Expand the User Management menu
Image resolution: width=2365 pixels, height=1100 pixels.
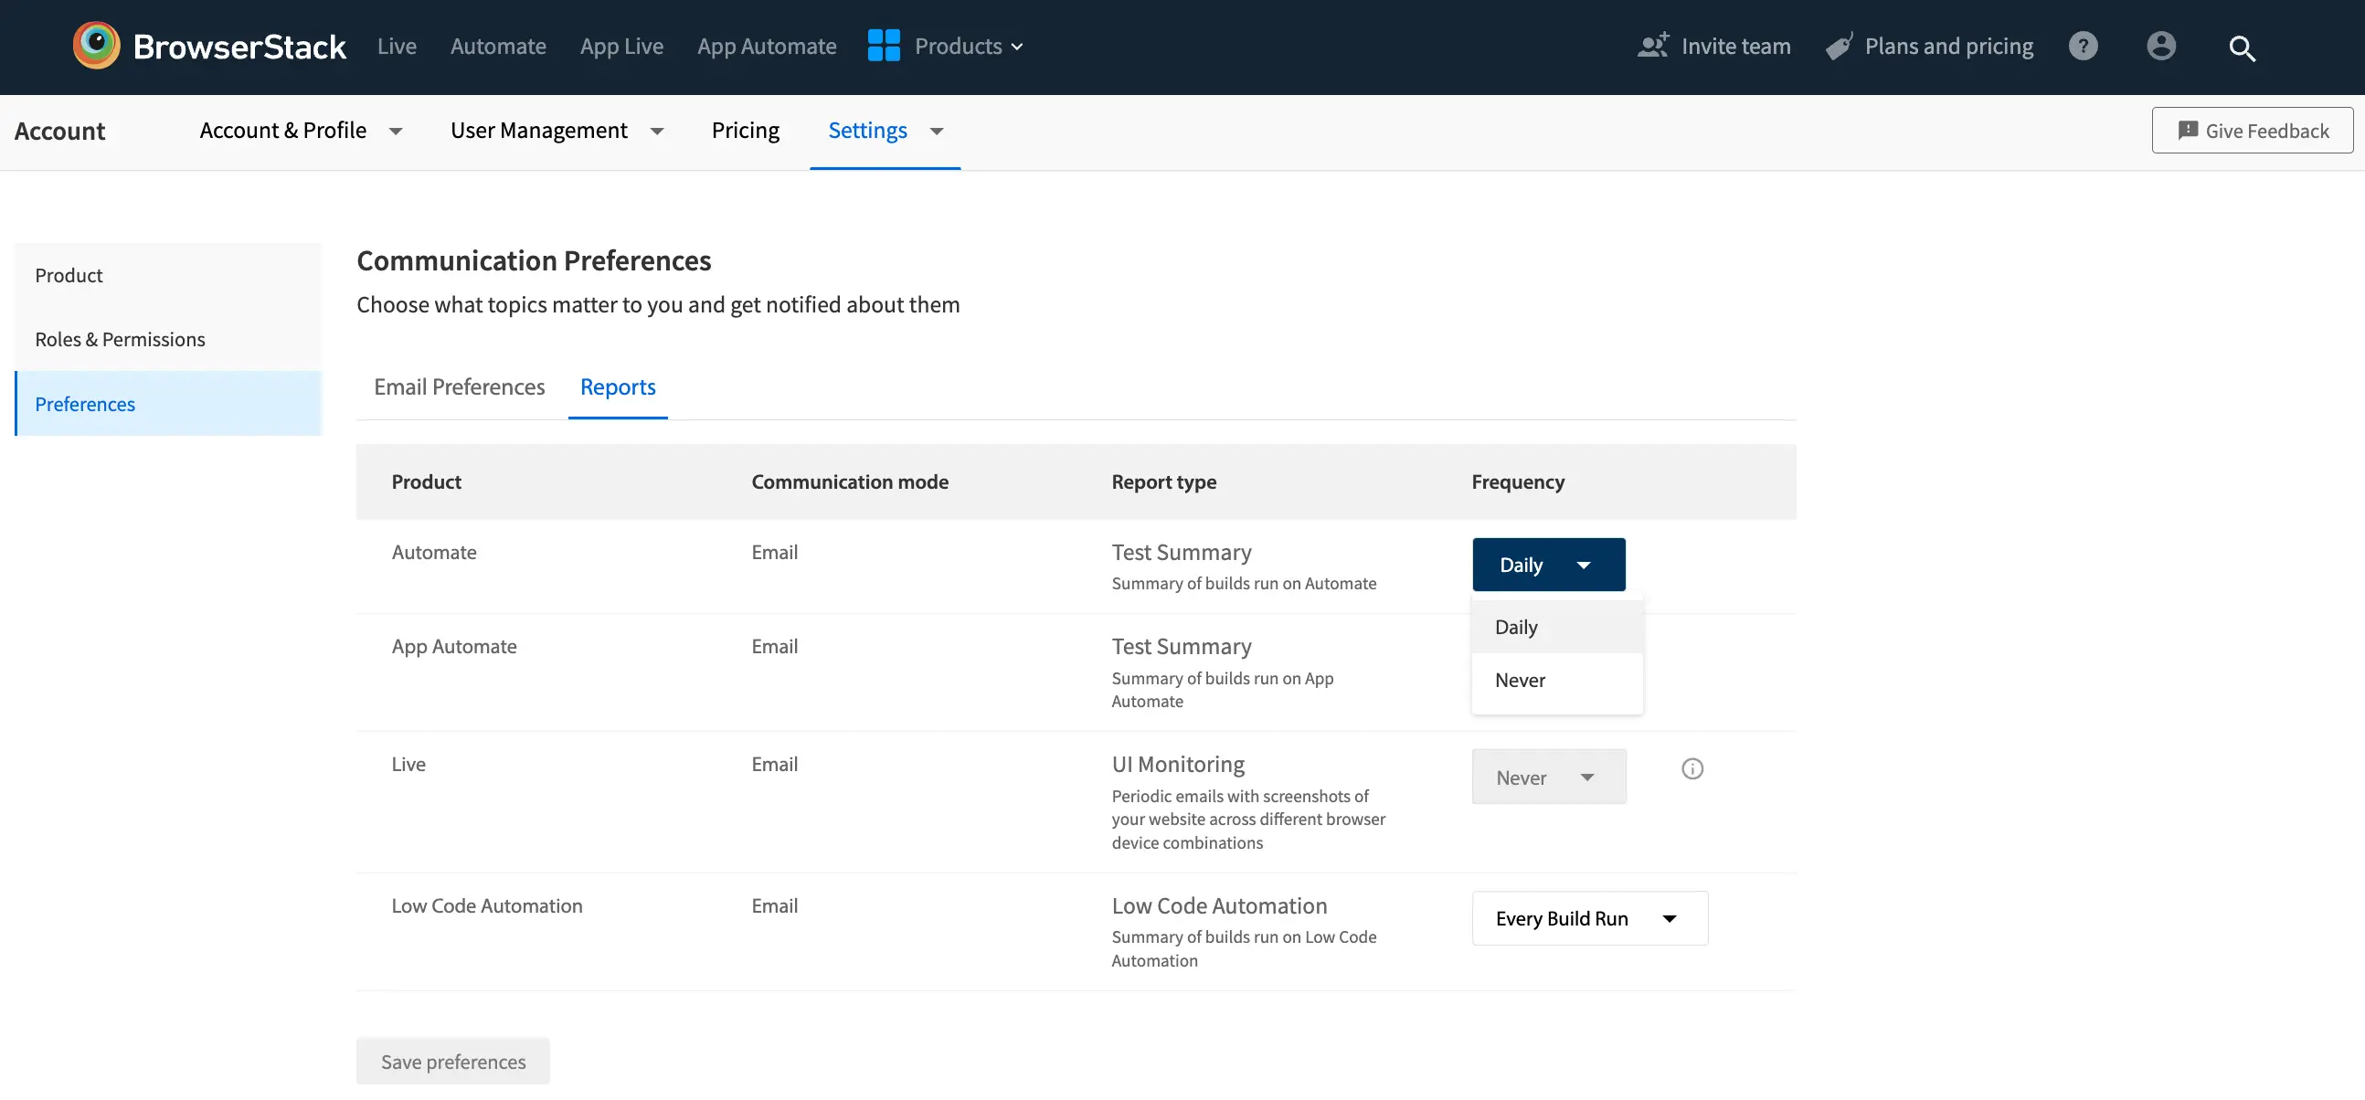(x=557, y=131)
